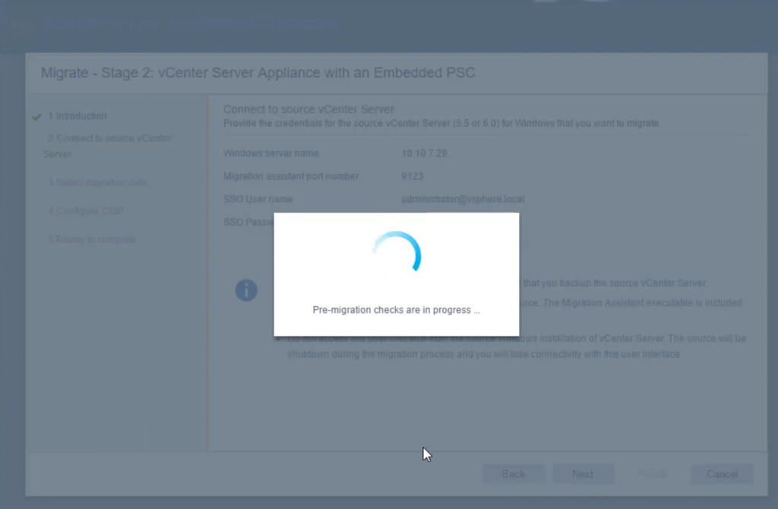Click the SSO user name administrator@vsphere.local

463,199
